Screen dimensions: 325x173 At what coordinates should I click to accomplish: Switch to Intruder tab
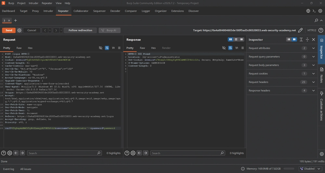(48, 11)
